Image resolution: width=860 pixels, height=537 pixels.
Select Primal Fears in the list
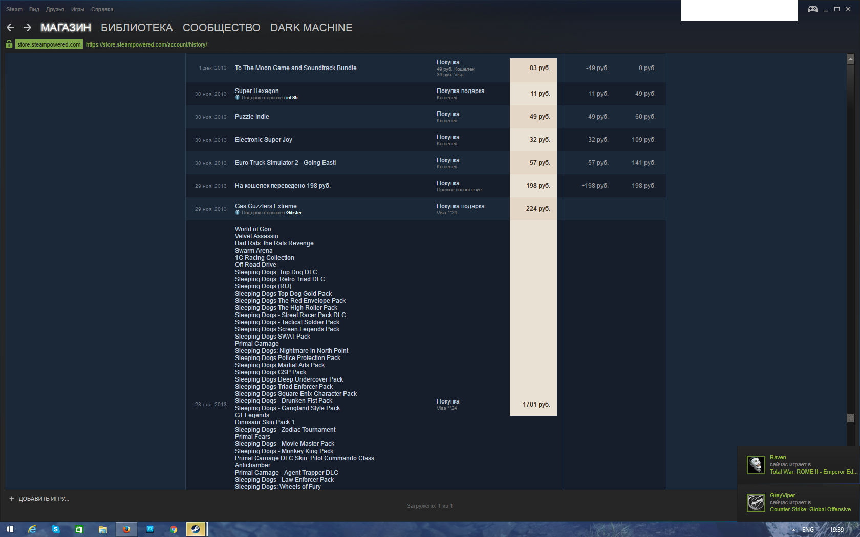[x=252, y=437]
